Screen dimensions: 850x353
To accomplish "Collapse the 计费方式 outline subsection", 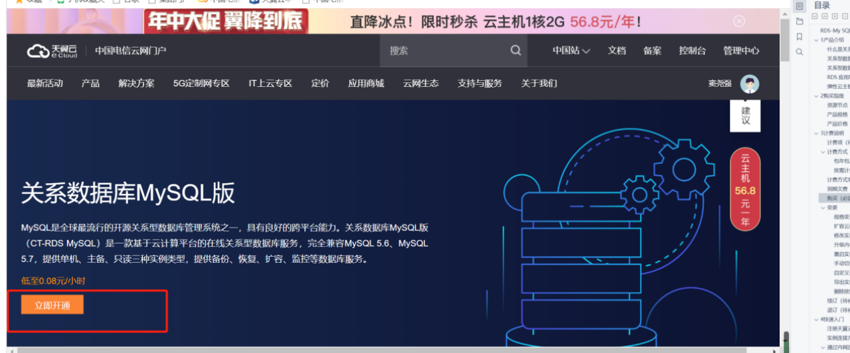I will [823, 152].
